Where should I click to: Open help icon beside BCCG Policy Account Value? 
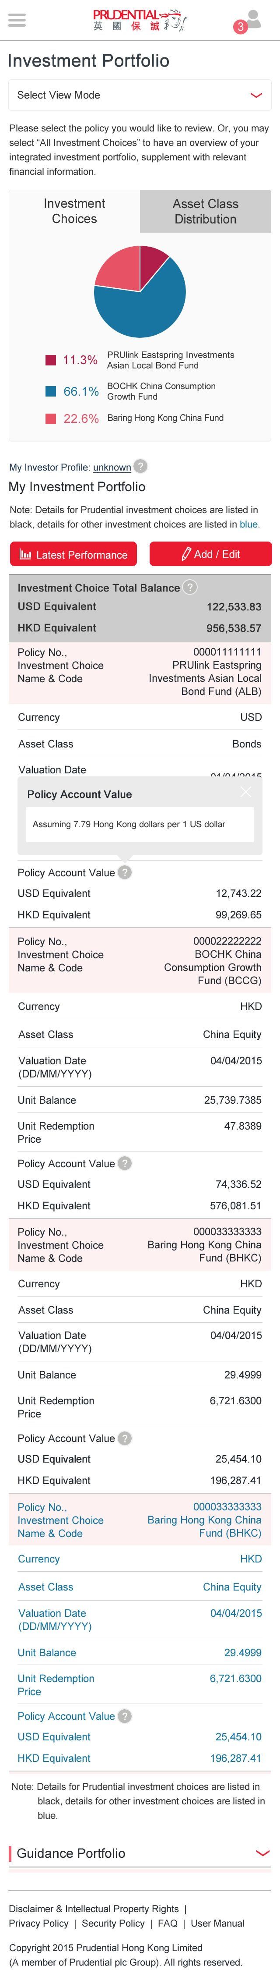point(125,1163)
